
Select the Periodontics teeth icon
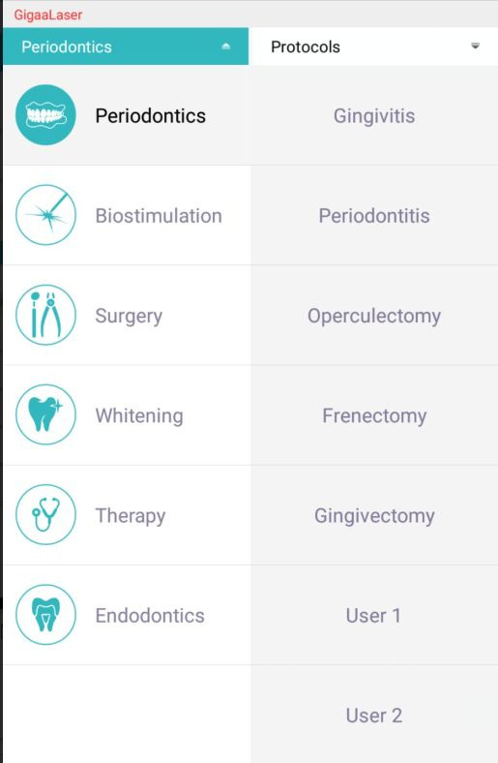point(45,115)
